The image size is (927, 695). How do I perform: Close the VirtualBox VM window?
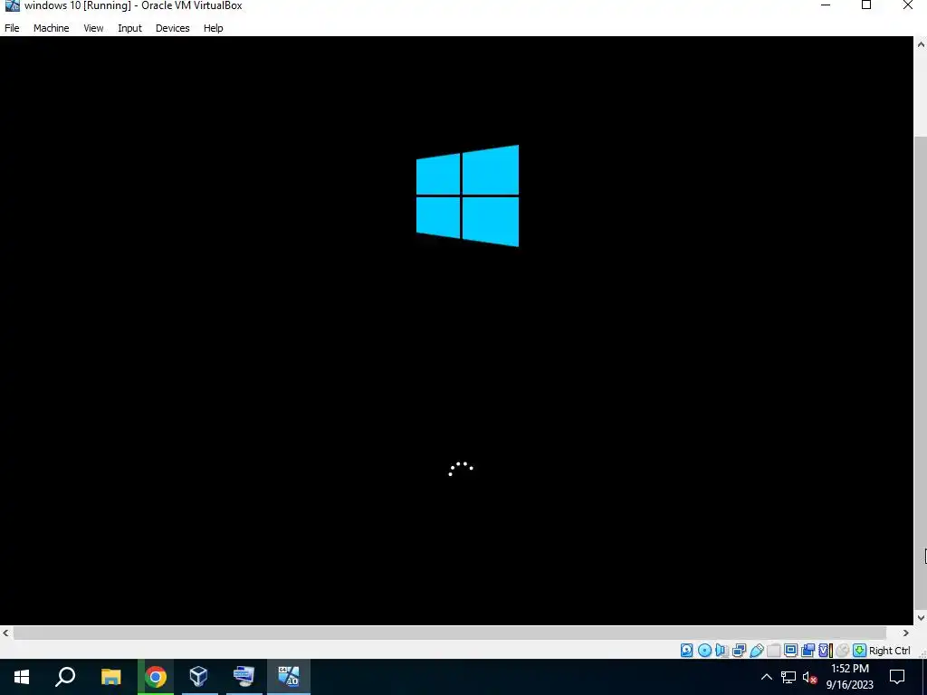pos(907,5)
